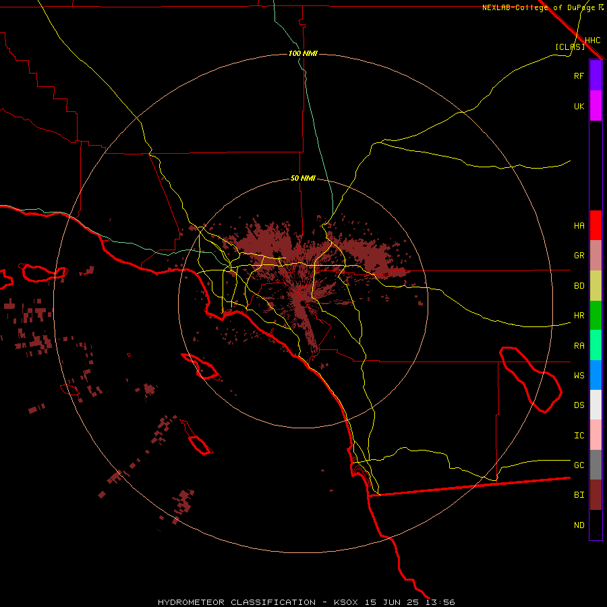Click the 13:56 timestamp
607x607 pixels.
click(x=440, y=602)
